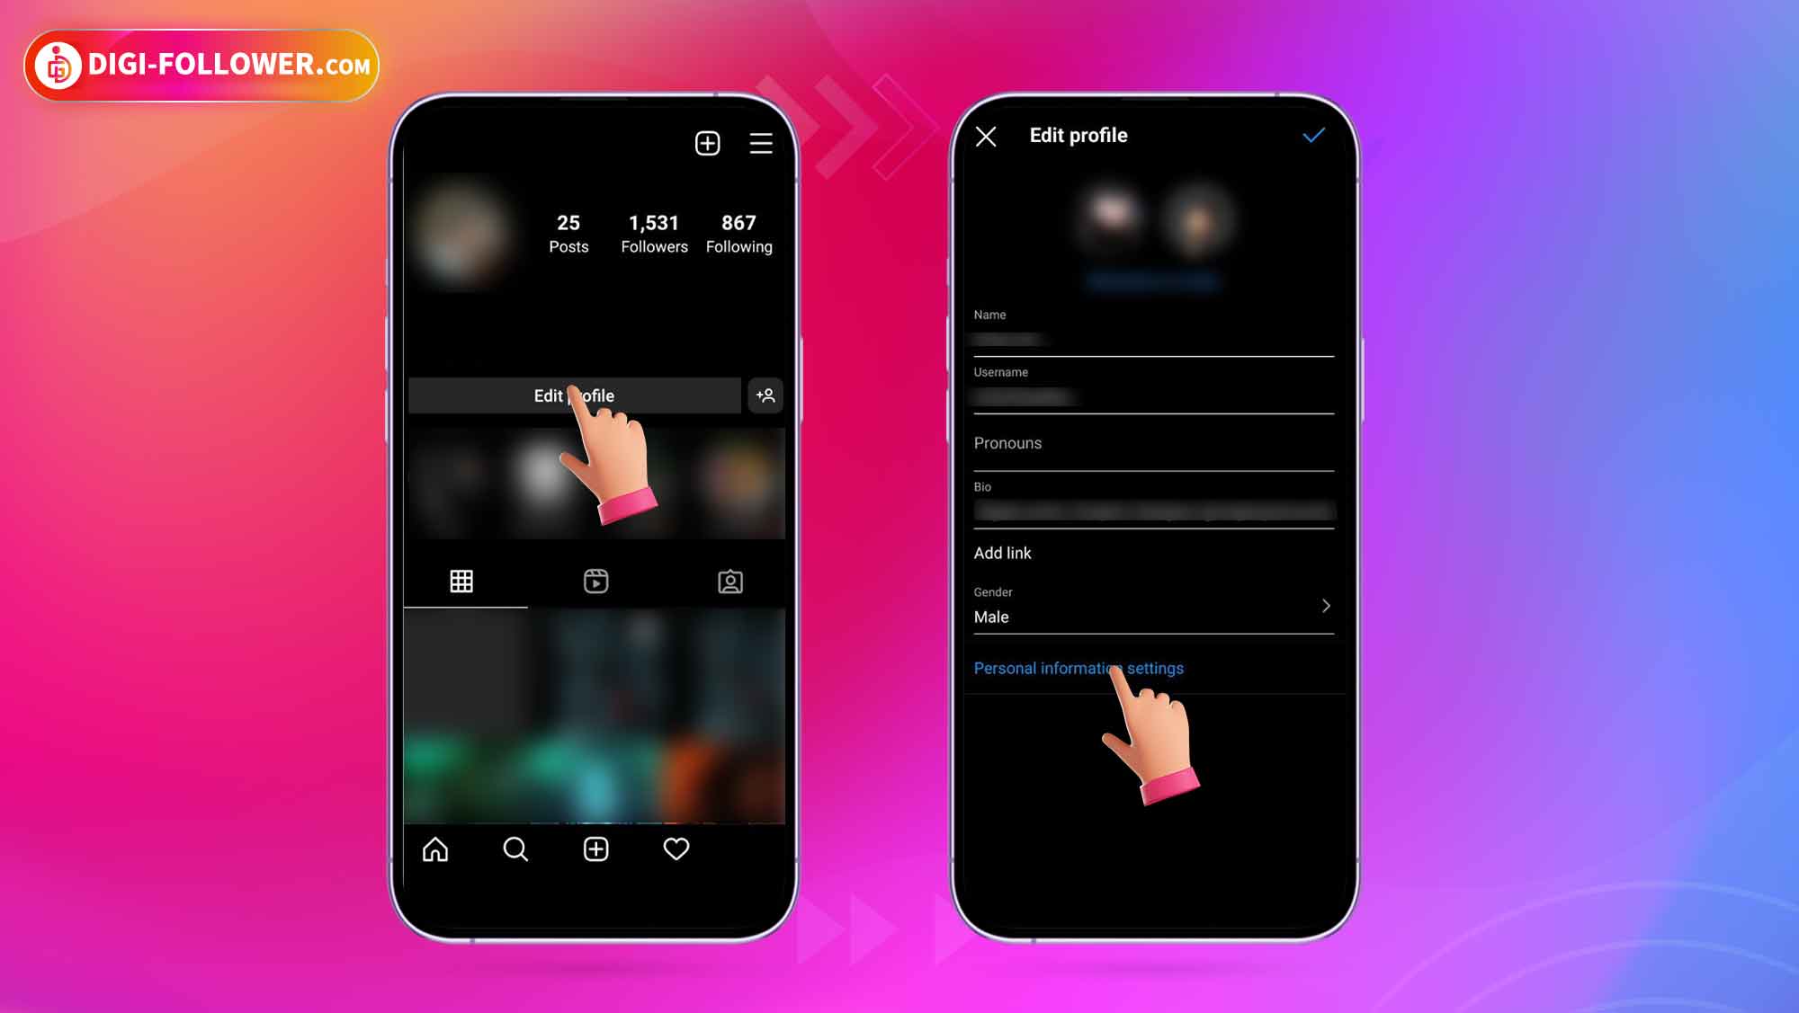Tap the Add link option
1799x1013 pixels.
(1002, 552)
